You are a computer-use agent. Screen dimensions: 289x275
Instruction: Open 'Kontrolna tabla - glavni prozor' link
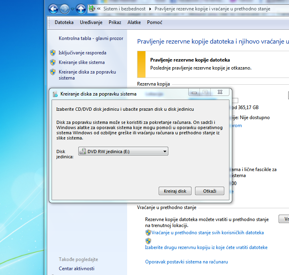pos(91,38)
